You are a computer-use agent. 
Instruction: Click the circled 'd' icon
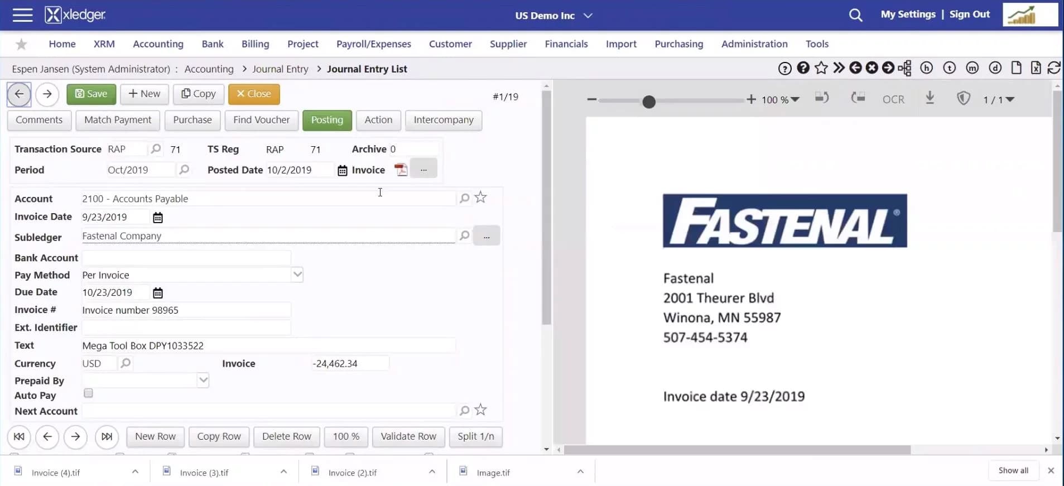point(995,68)
